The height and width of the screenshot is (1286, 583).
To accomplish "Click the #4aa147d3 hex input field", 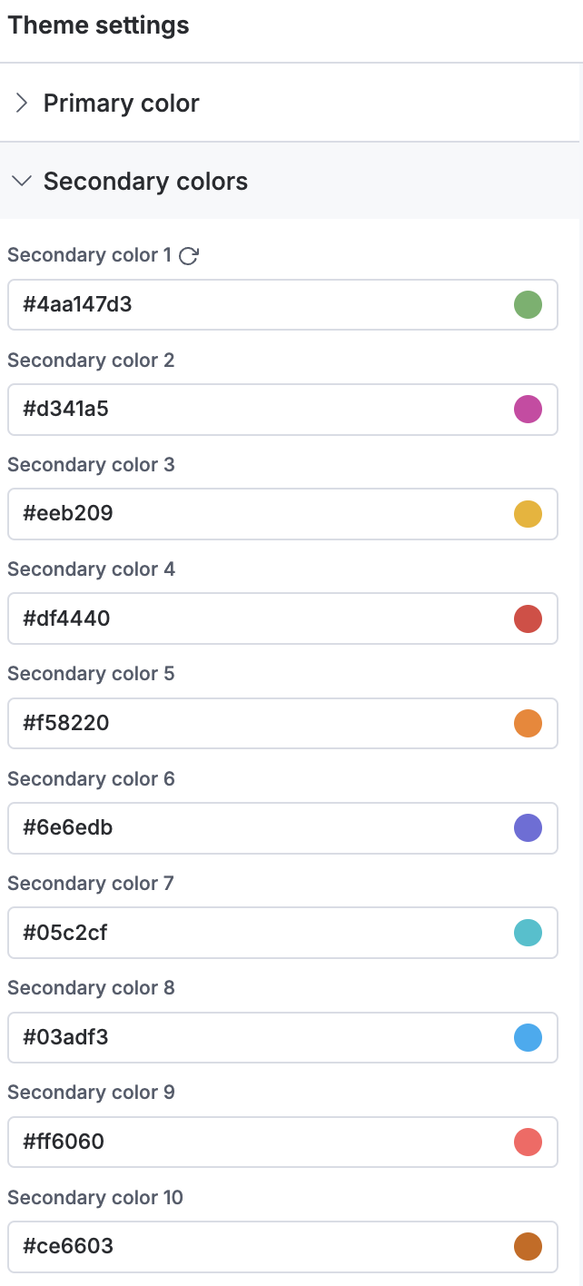I will click(282, 304).
